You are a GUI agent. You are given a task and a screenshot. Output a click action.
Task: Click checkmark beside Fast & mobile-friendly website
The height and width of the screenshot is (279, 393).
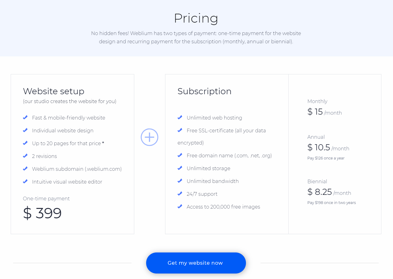[x=25, y=117]
